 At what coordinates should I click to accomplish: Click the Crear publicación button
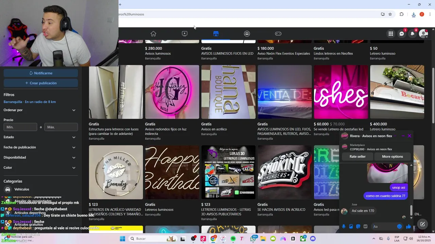41,83
